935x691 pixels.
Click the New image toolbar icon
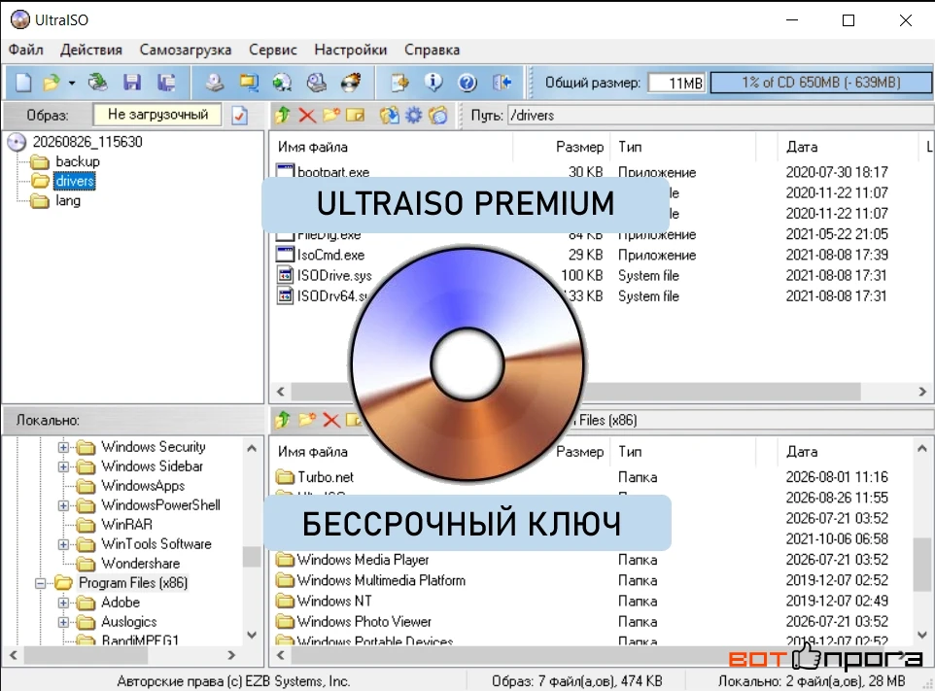pos(23,83)
